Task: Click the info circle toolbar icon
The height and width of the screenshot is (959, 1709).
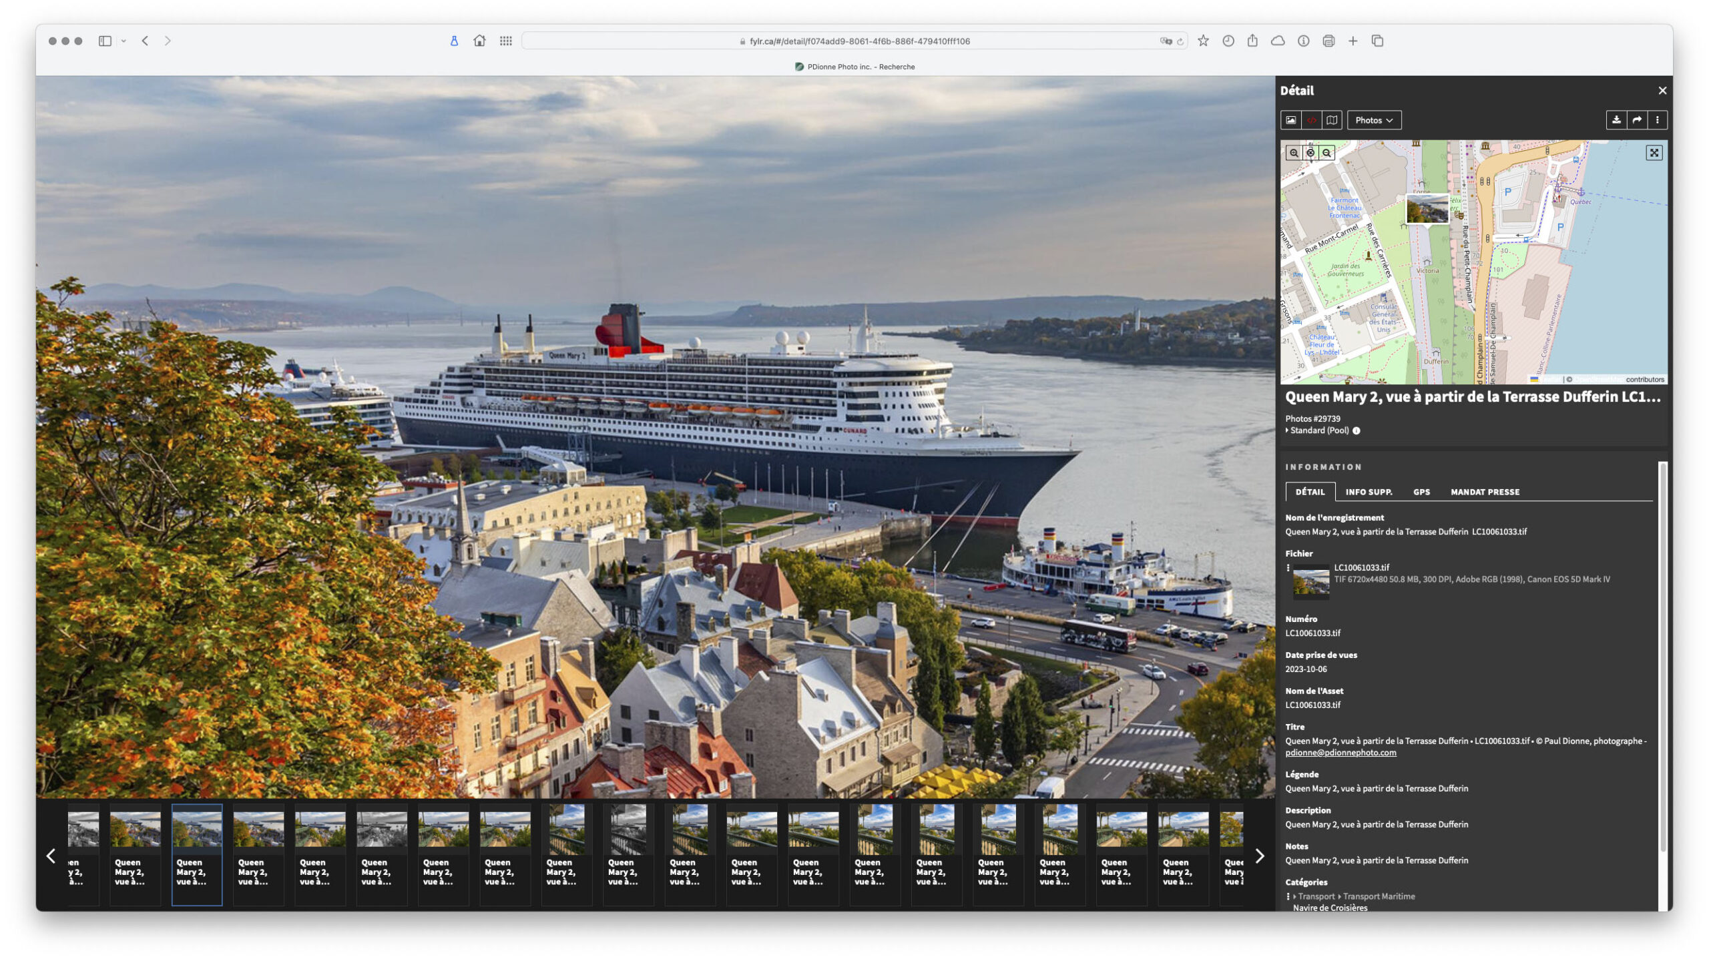Action: tap(1303, 41)
